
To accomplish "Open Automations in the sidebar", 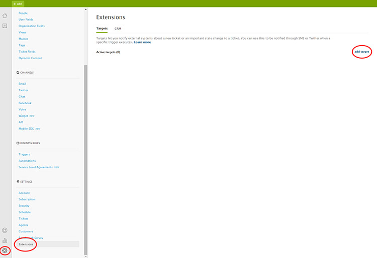I will click(27, 161).
